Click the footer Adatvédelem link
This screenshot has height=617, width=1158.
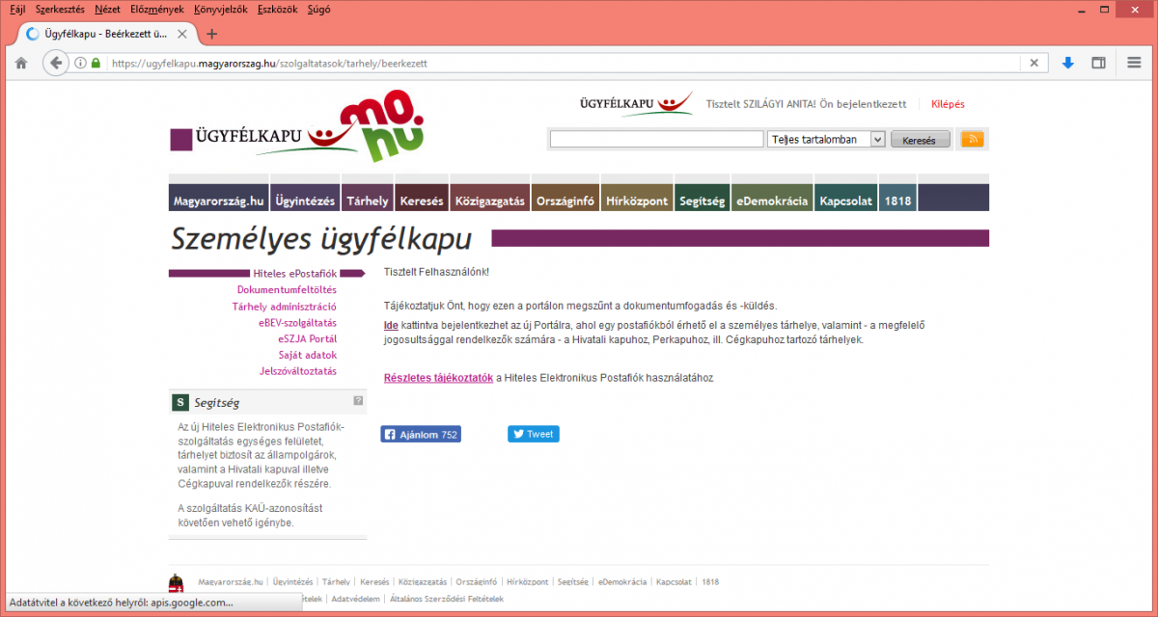click(x=354, y=599)
